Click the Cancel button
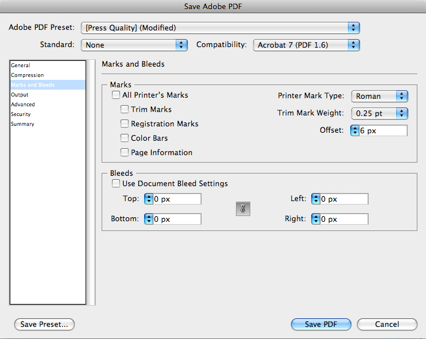 point(387,324)
